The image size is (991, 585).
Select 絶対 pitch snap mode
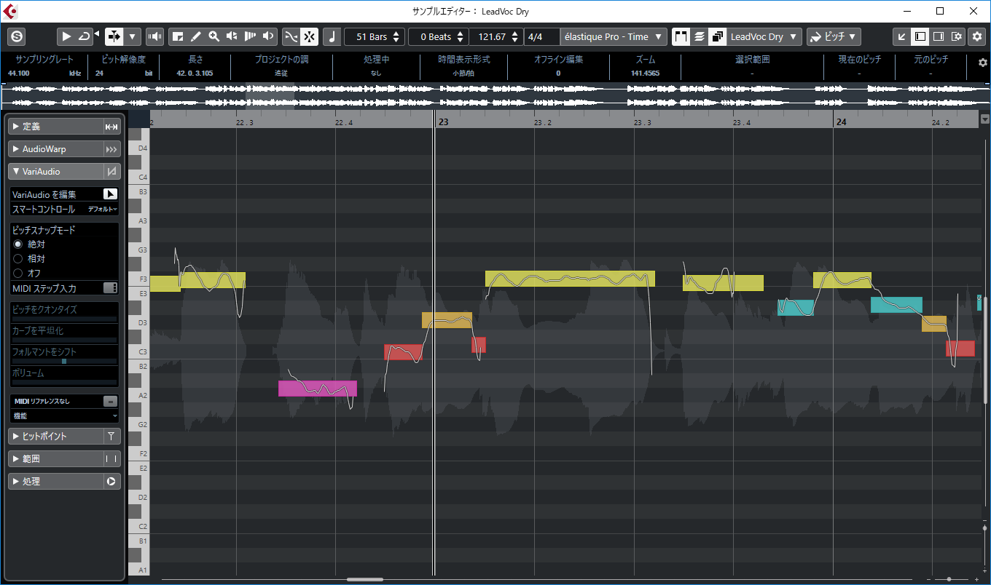click(19, 244)
